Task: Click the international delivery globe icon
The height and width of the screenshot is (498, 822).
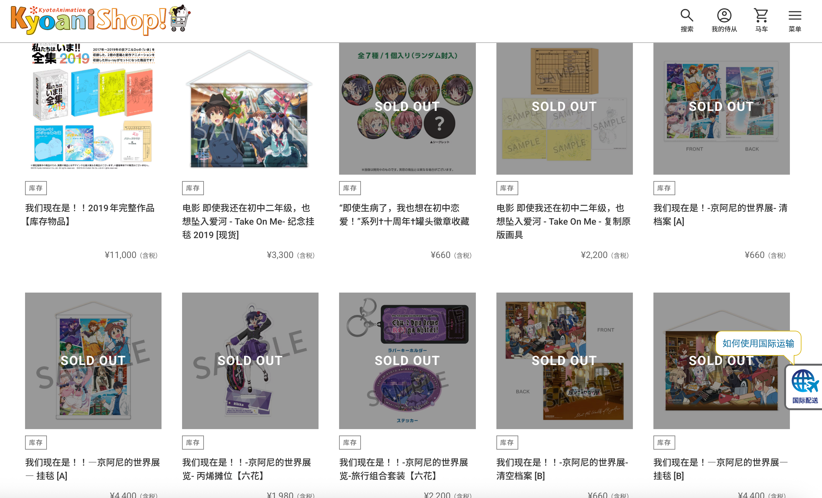Action: (x=805, y=387)
